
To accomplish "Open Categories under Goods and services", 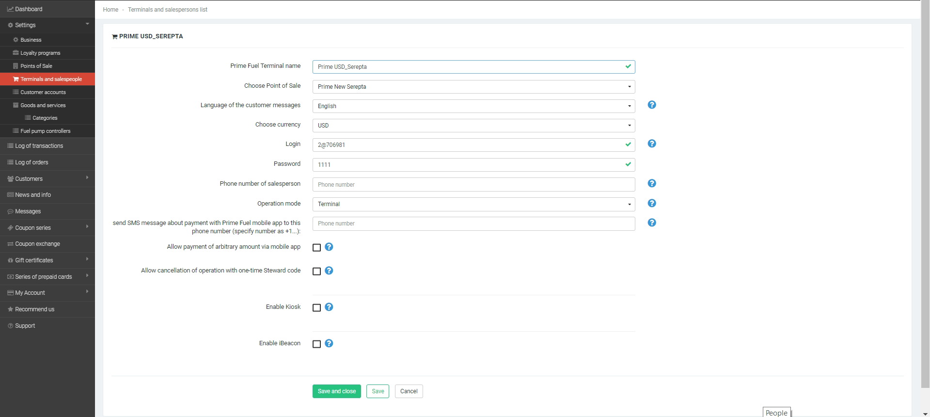I will (x=47, y=118).
